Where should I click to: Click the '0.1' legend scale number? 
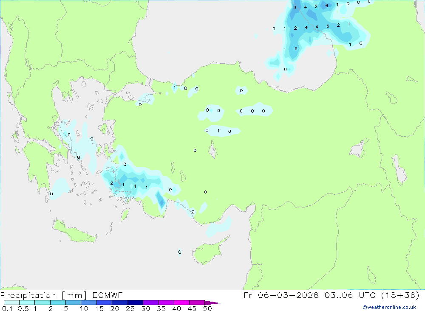click(x=7, y=308)
